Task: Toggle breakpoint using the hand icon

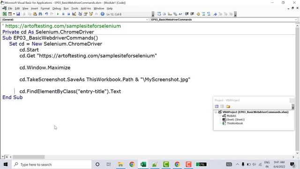Action: (x=198, y=14)
